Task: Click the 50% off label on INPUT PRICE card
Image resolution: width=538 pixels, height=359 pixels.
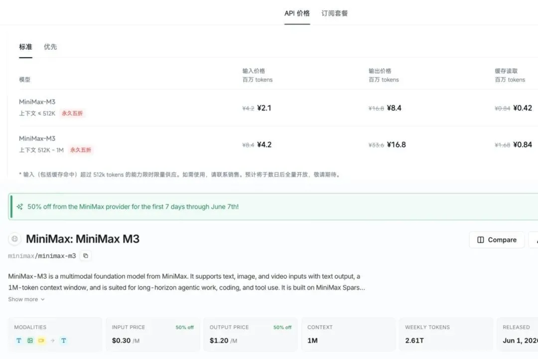Action: point(185,328)
